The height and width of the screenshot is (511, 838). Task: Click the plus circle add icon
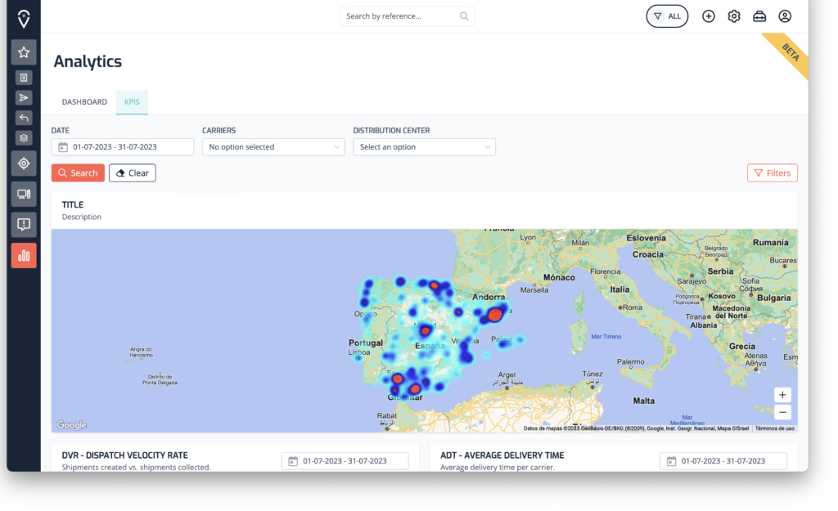(x=708, y=16)
